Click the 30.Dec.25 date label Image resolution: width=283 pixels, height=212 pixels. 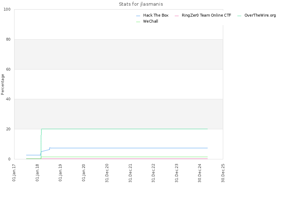click(223, 173)
